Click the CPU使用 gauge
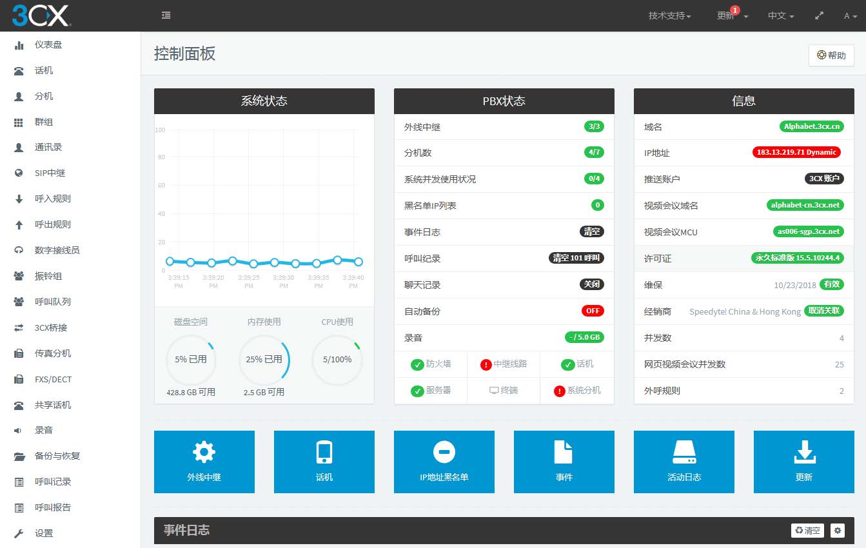Viewport: 866px width, 548px height. point(337,360)
